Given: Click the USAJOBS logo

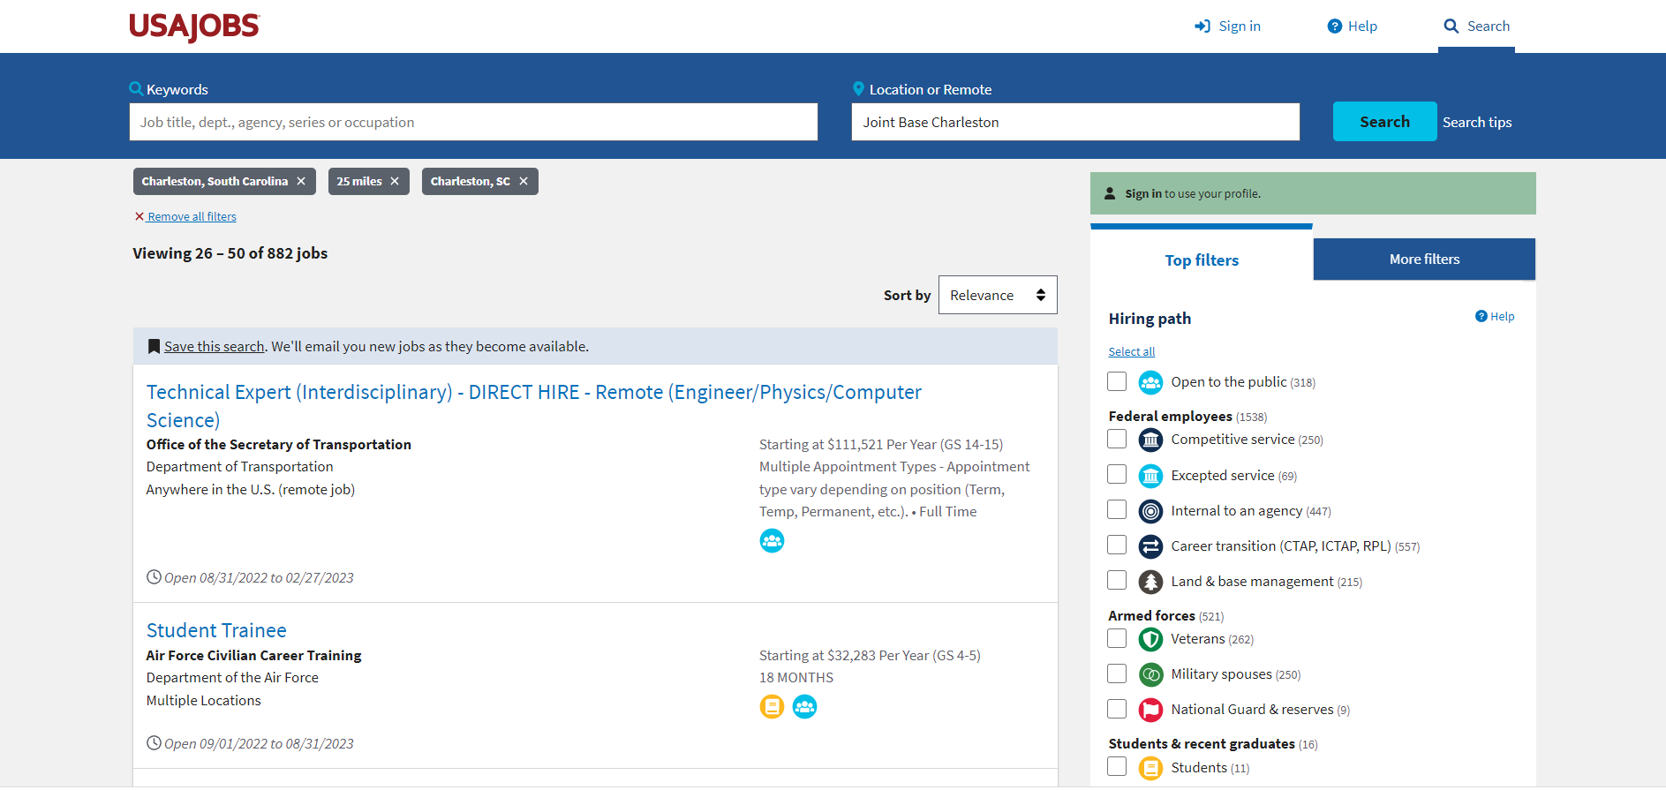Looking at the screenshot, I should [x=194, y=26].
